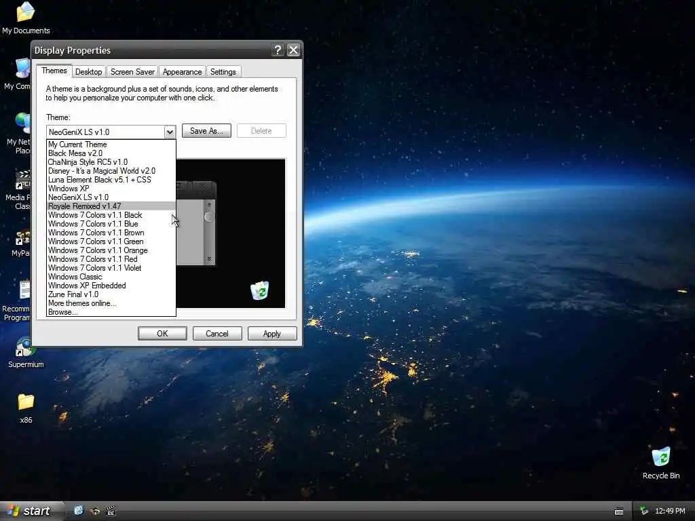
Task: Click the second quick launch icon
Action: point(95,512)
